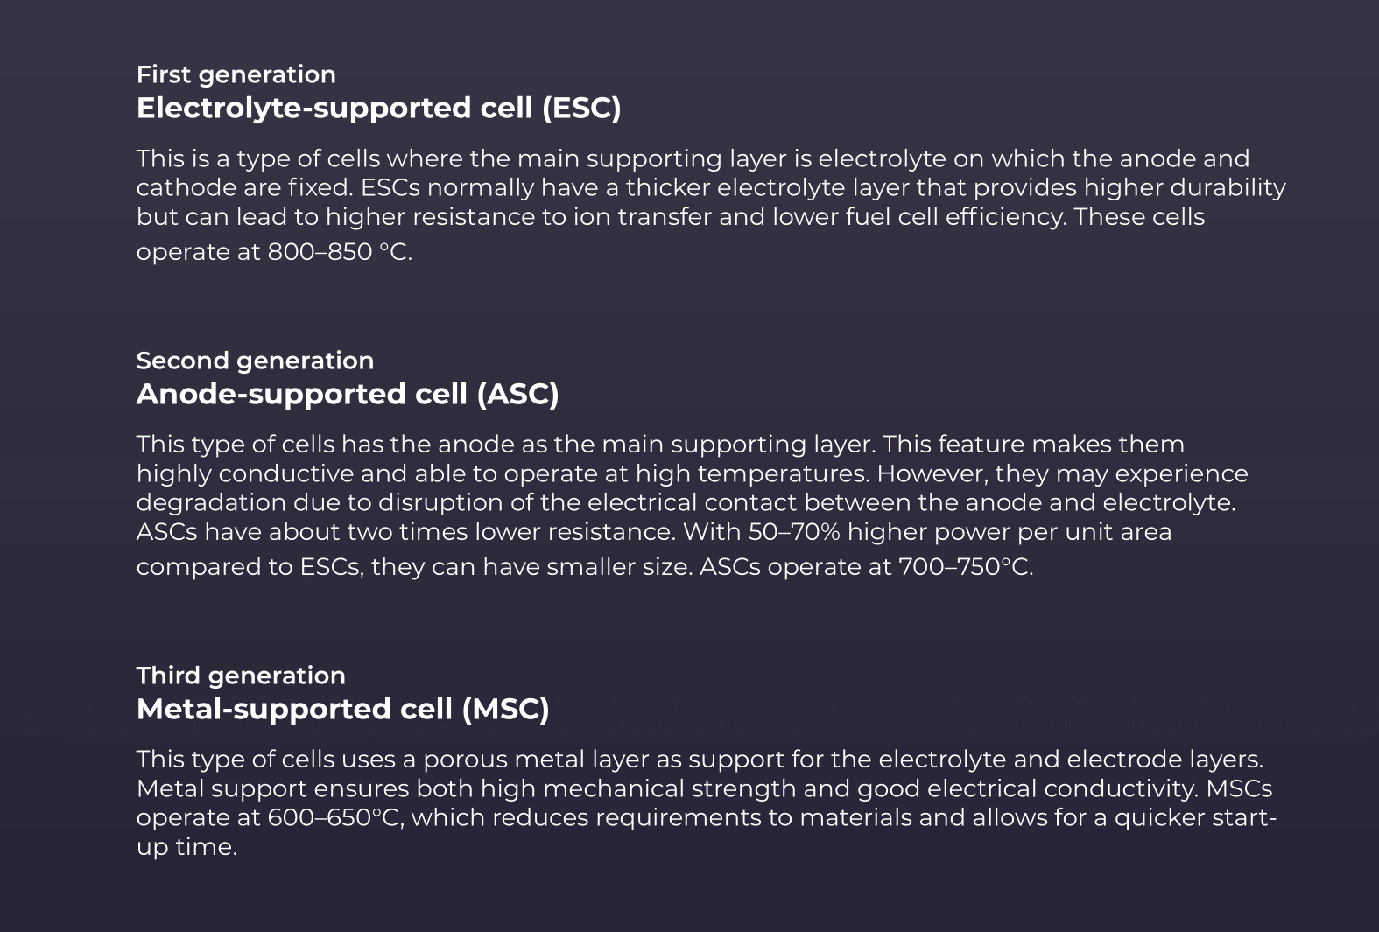Click the line starting 'operate at 600–650°C'

tap(707, 818)
